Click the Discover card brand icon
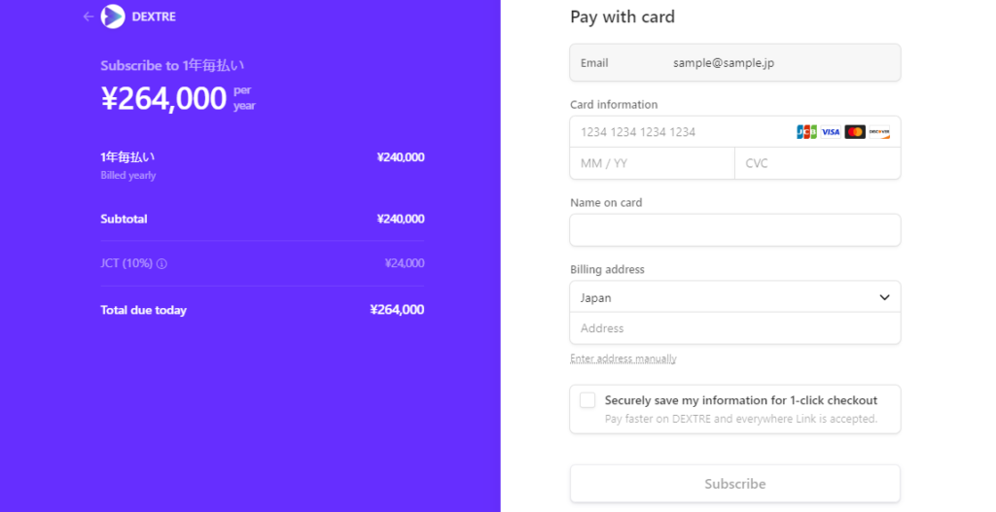The image size is (996, 512). [x=879, y=132]
